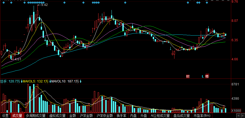Click the down arrow after MAVOL5 132.1万
This screenshot has height=118, width=245.
pos(50,81)
